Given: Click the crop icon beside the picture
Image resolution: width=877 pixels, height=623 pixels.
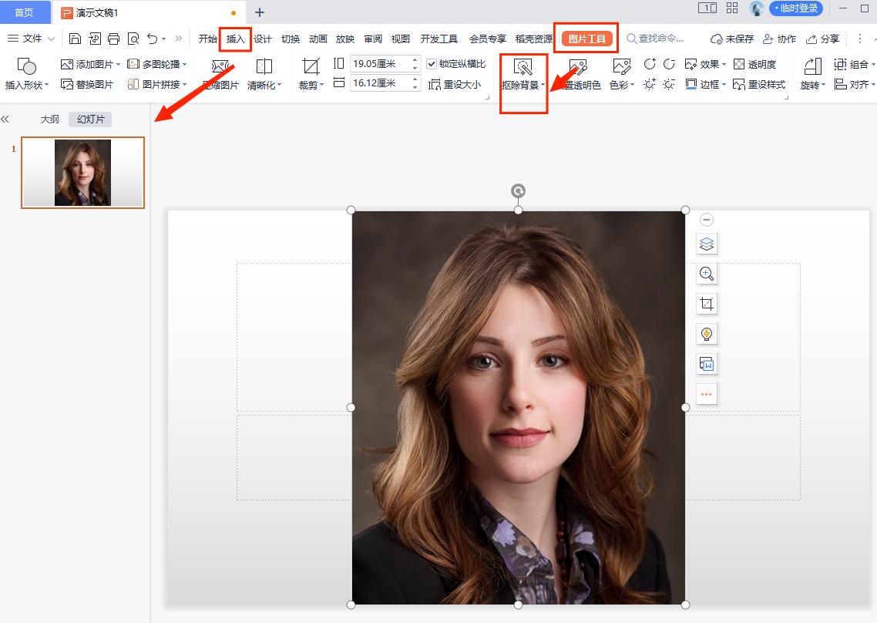Looking at the screenshot, I should (x=706, y=304).
